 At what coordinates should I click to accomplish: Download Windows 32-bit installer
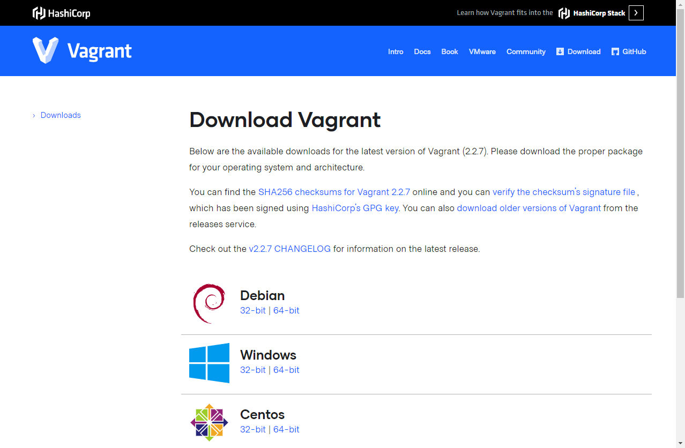pos(253,370)
